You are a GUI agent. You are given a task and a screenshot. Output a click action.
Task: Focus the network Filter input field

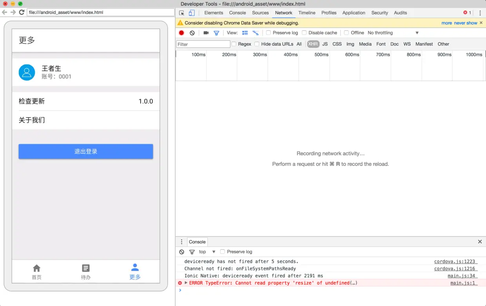203,44
